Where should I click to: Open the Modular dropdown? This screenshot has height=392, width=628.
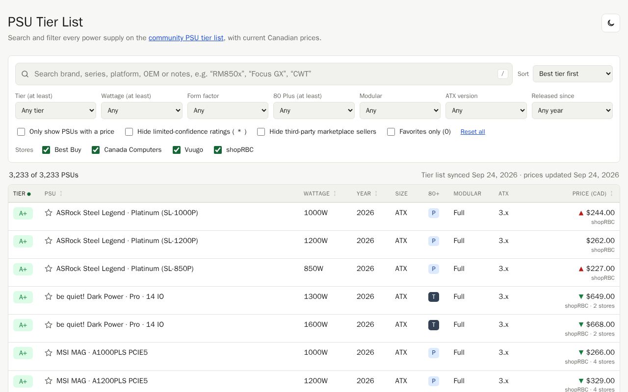400,110
